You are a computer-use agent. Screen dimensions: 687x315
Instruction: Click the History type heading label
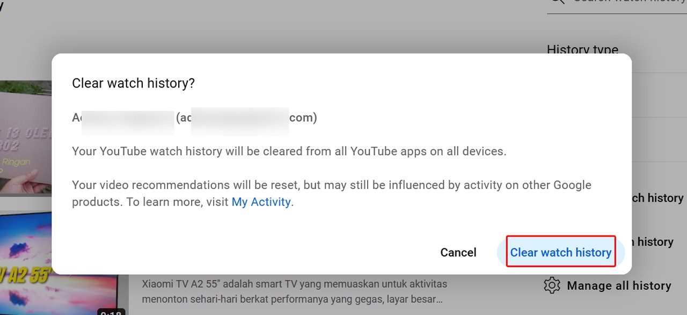pos(582,50)
